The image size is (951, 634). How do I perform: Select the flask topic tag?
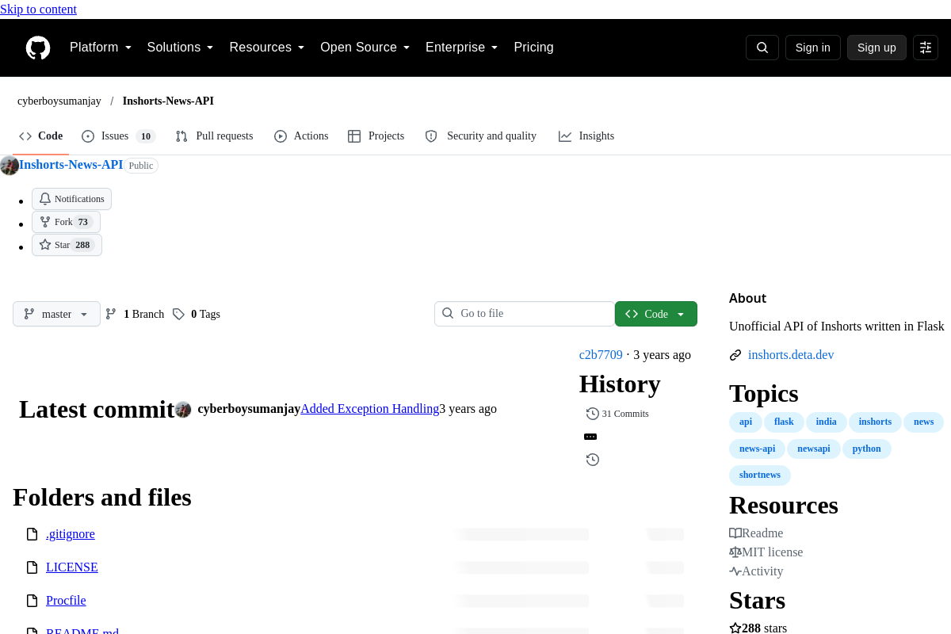click(784, 422)
